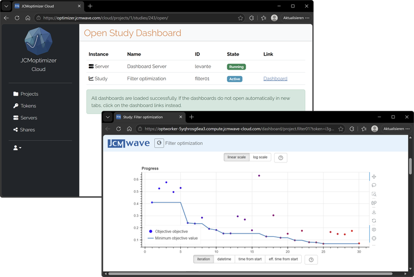414x277 pixels.
Task: Click the JCMoptimizer polyhedron logo
Action: 39,41
